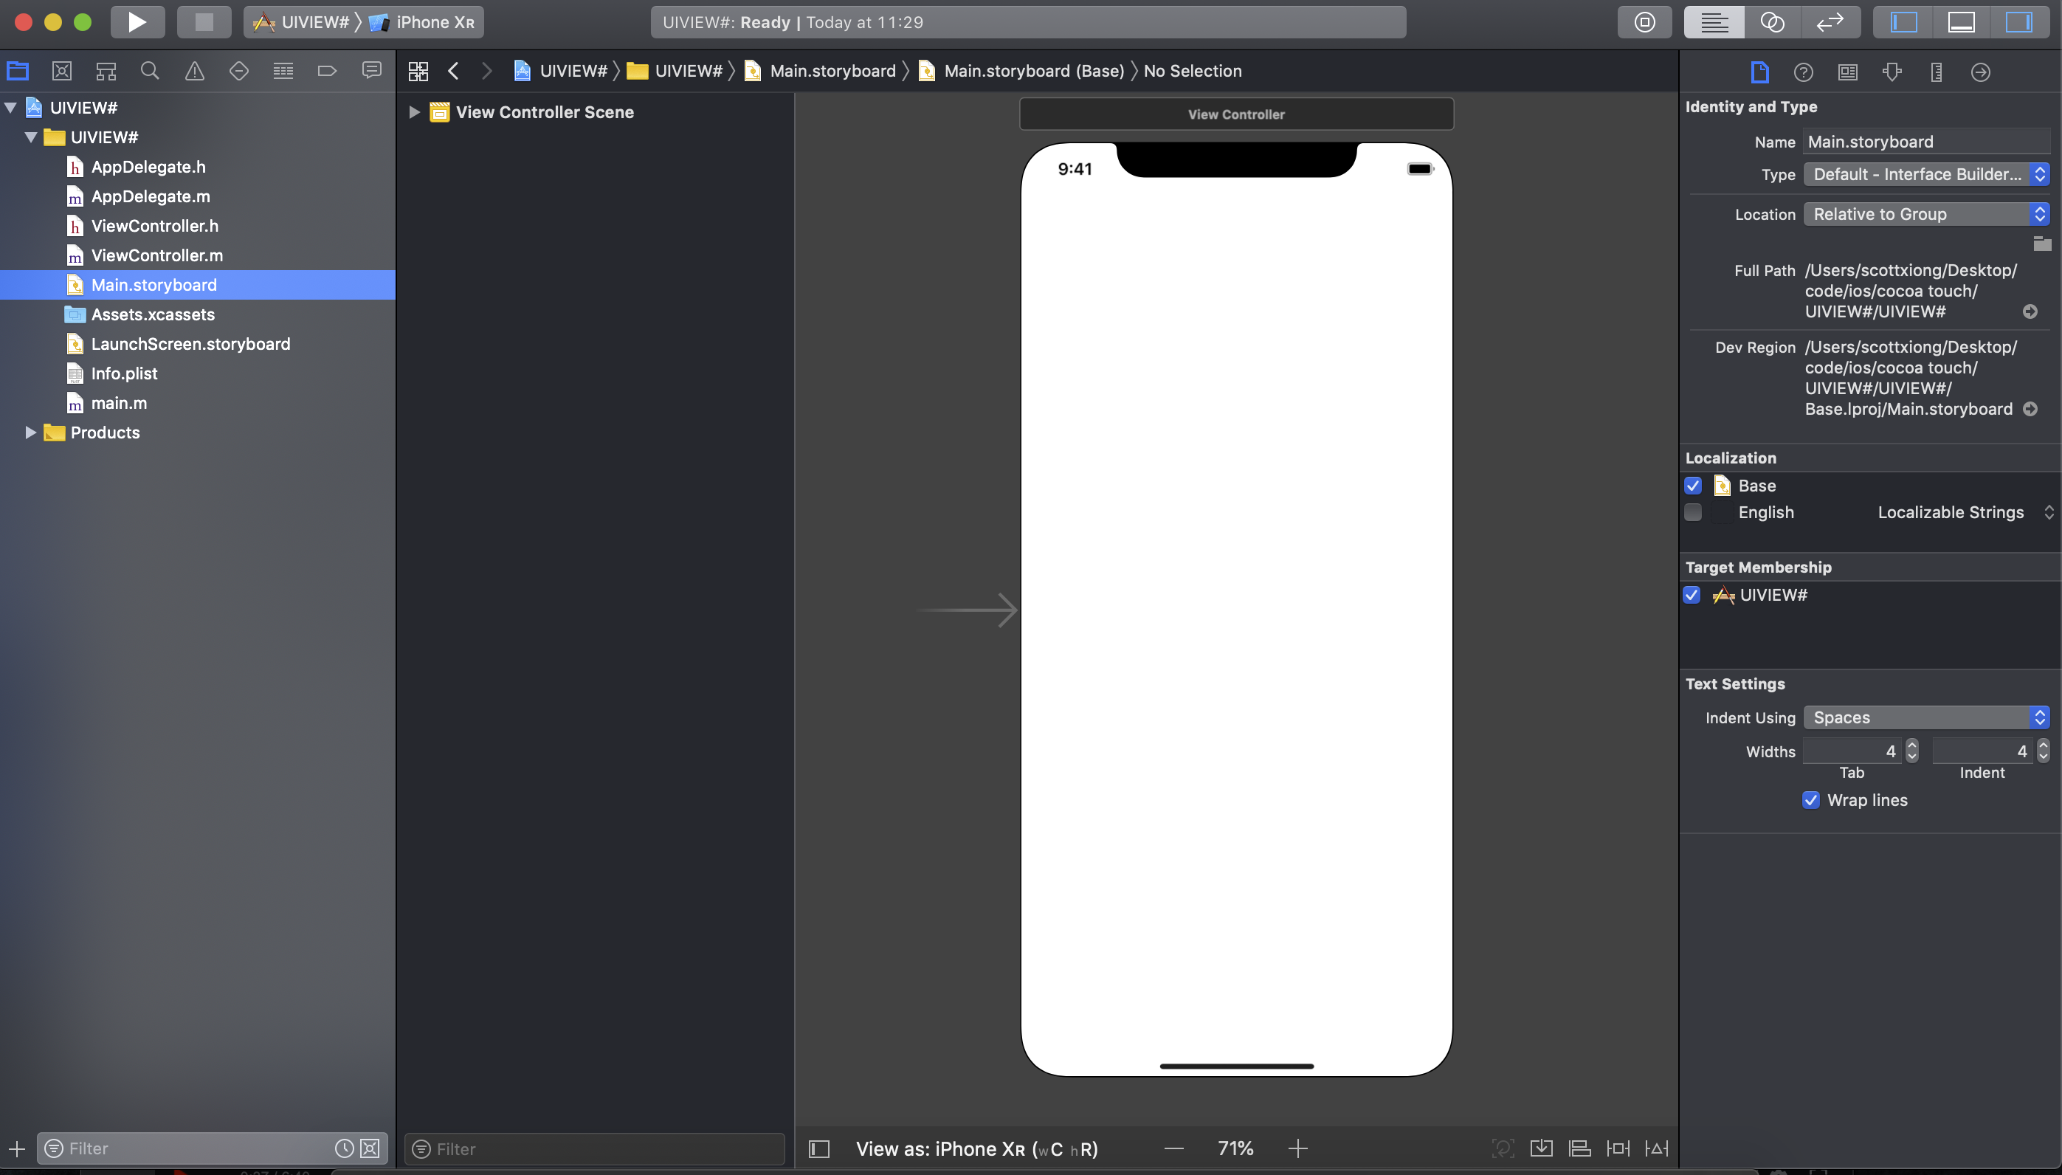Open the symbol navigator
The height and width of the screenshot is (1175, 2062).
pos(106,71)
